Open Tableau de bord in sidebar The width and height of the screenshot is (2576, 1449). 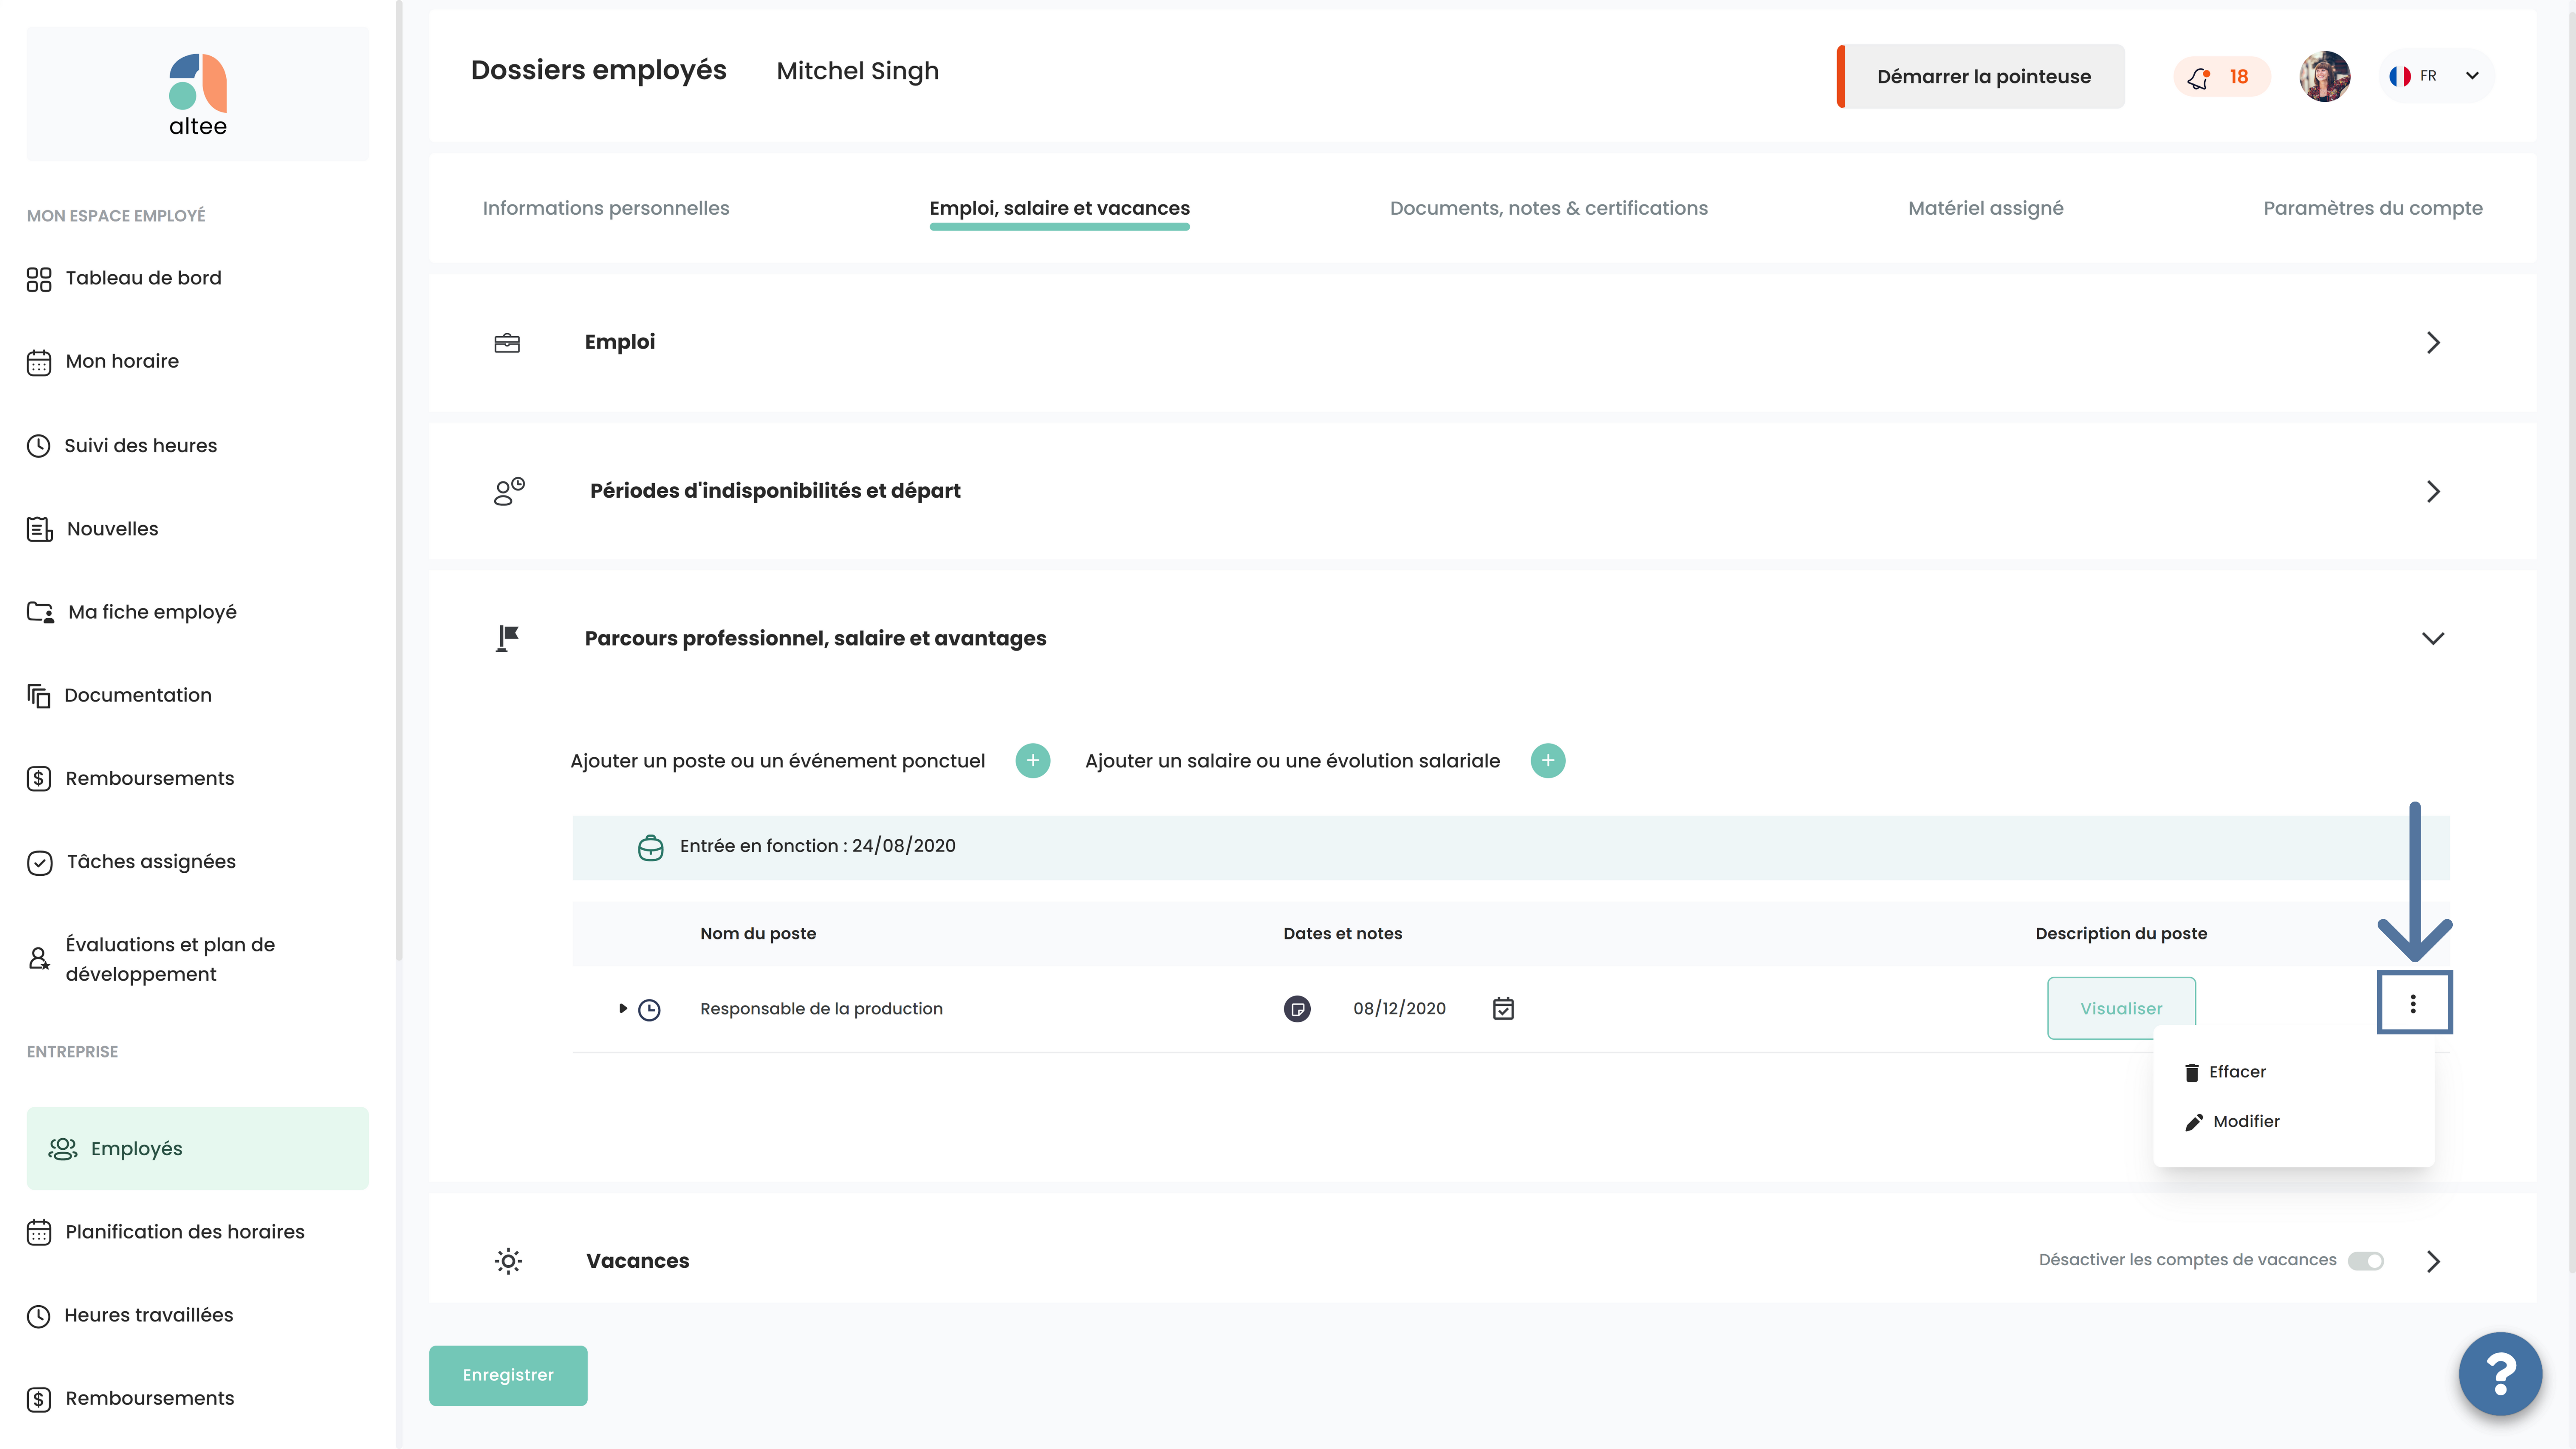pos(124,278)
